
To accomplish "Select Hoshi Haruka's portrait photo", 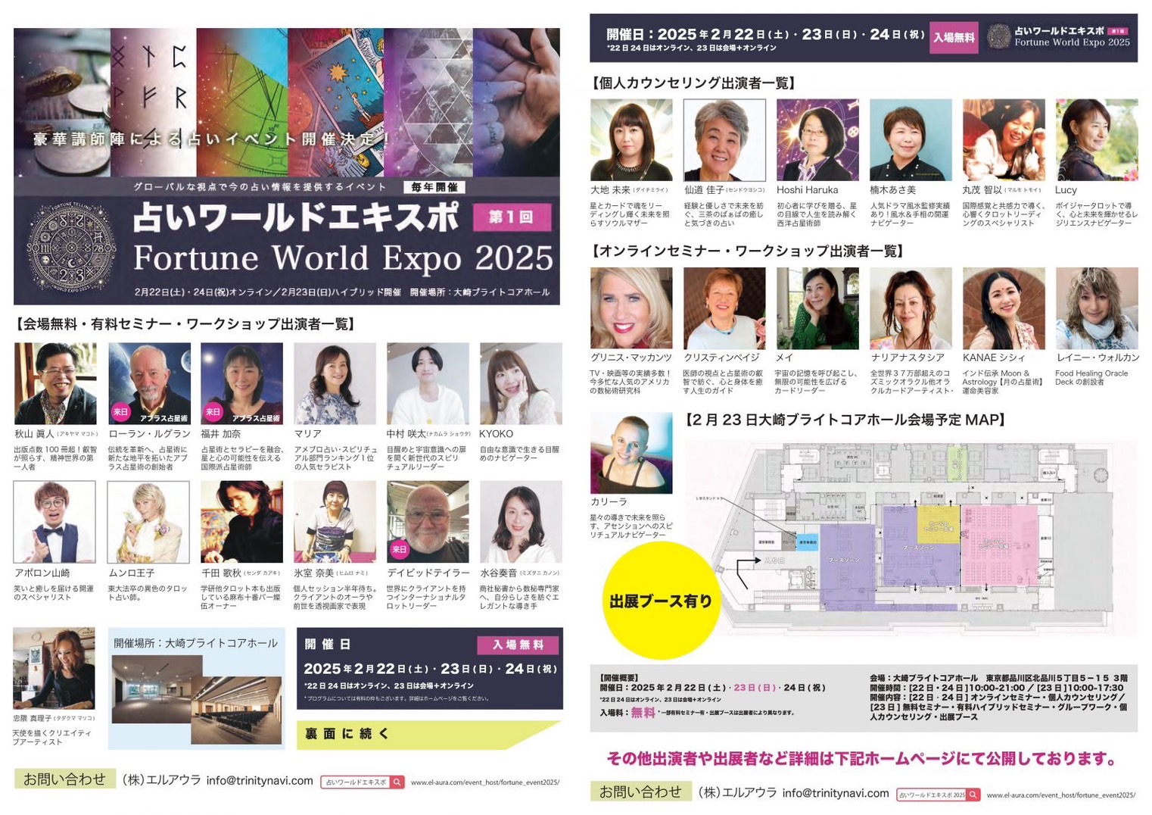I will tap(817, 139).
